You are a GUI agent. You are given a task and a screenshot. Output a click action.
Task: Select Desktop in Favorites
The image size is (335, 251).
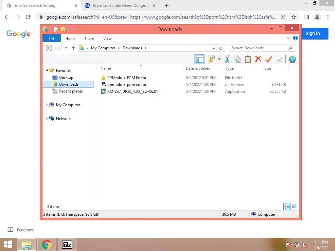(x=66, y=77)
